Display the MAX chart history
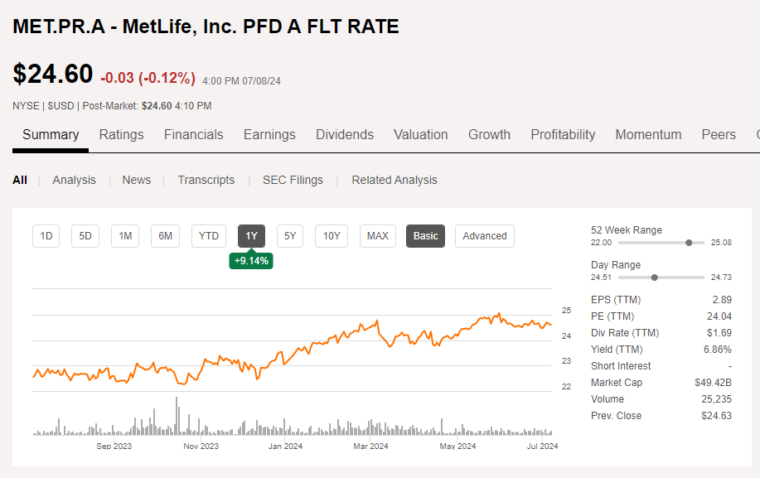Viewport: 760px width, 478px height. tap(377, 235)
